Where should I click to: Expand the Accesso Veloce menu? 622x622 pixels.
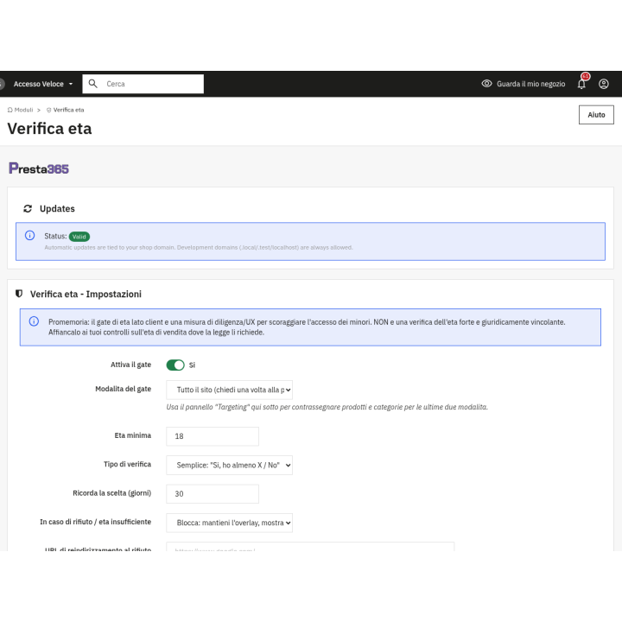[43, 84]
